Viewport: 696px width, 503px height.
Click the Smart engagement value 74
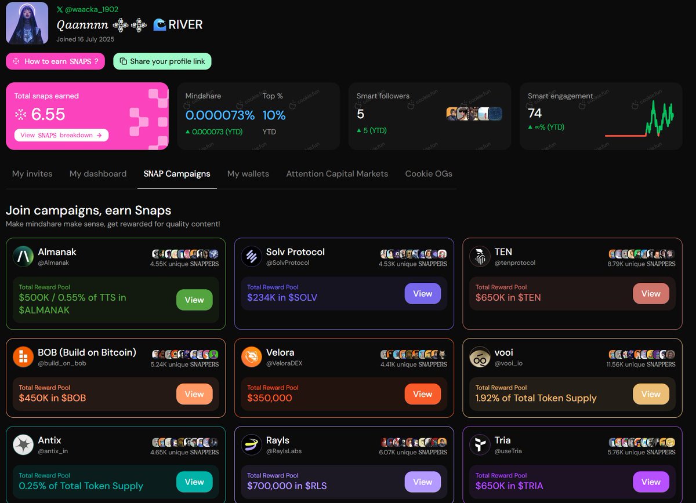(x=535, y=114)
